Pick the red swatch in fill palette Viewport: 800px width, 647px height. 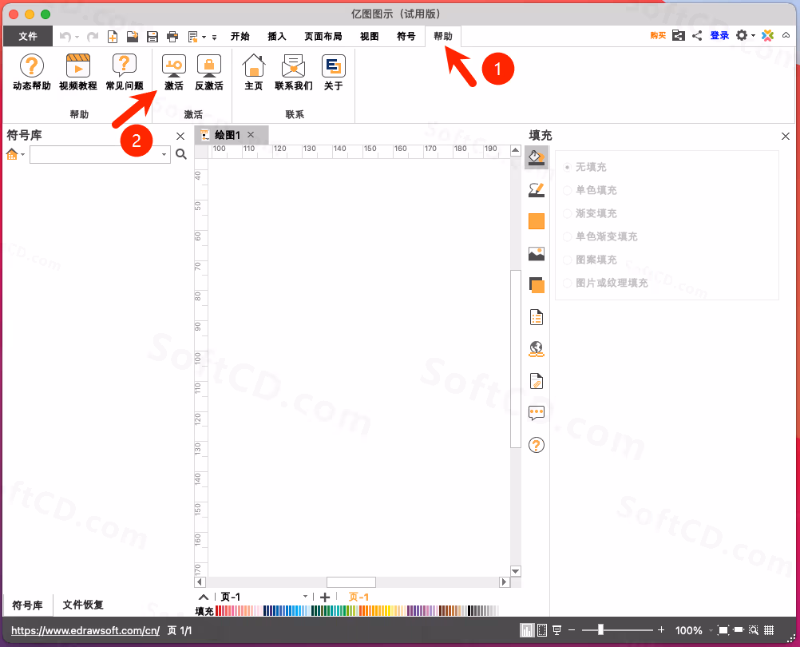click(x=218, y=611)
